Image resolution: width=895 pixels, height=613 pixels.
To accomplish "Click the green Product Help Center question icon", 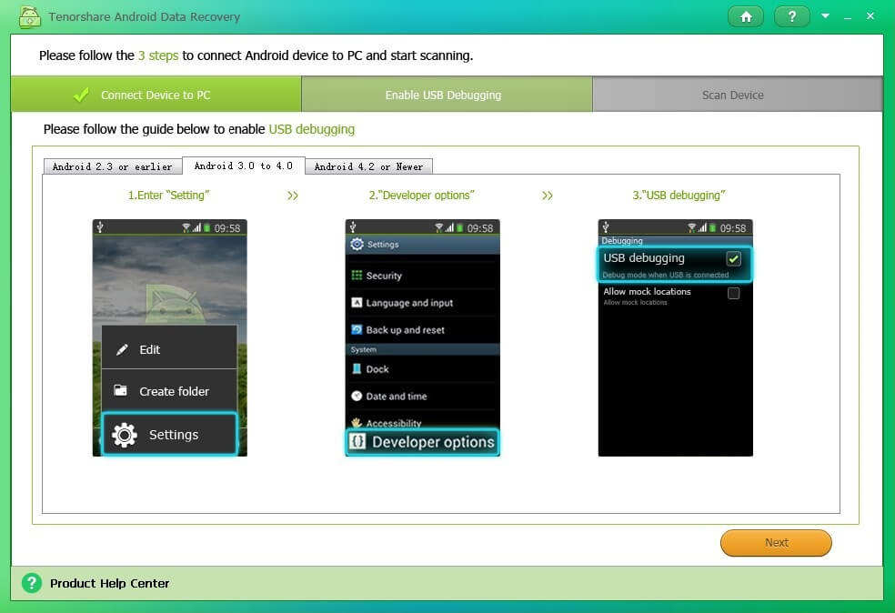I will click(x=32, y=583).
